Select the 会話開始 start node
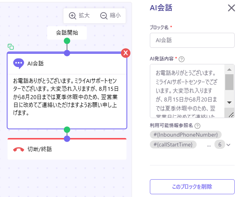 tap(67, 33)
